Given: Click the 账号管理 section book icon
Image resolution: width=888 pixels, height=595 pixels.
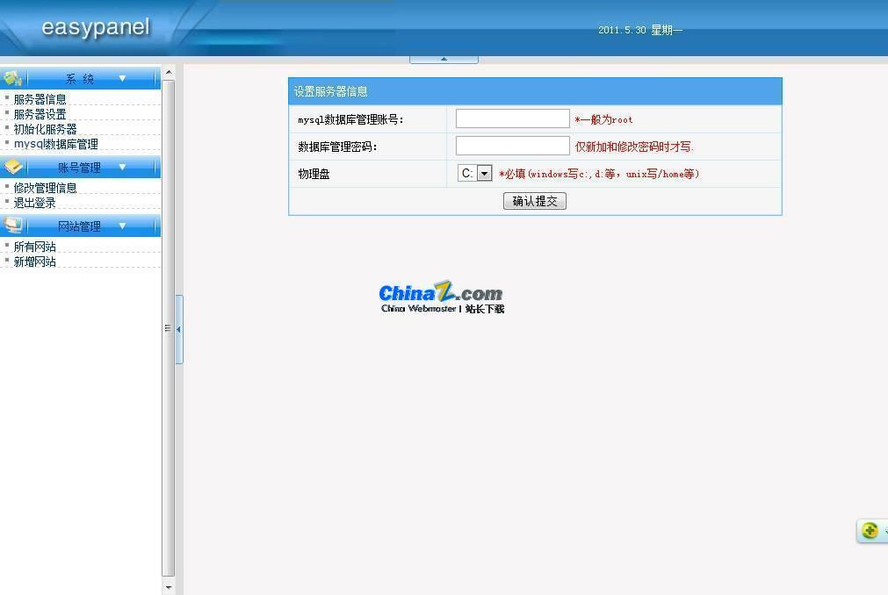Looking at the screenshot, I should click(13, 167).
